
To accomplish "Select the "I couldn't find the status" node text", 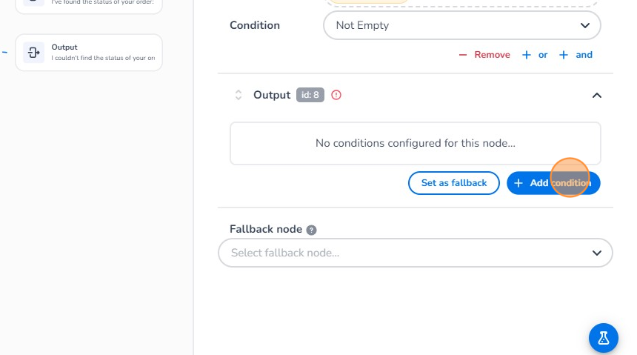I will tap(103, 58).
